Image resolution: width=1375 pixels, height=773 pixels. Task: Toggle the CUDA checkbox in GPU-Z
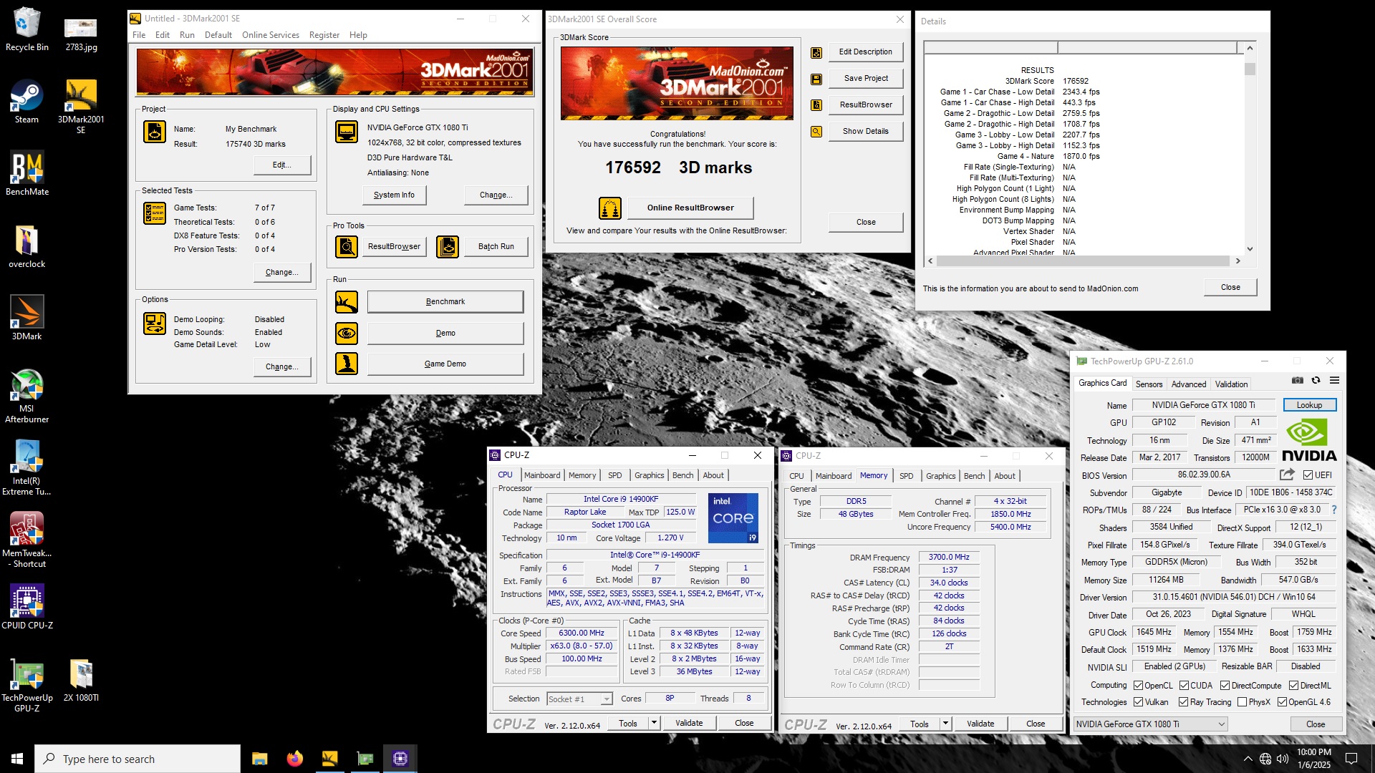(x=1184, y=686)
